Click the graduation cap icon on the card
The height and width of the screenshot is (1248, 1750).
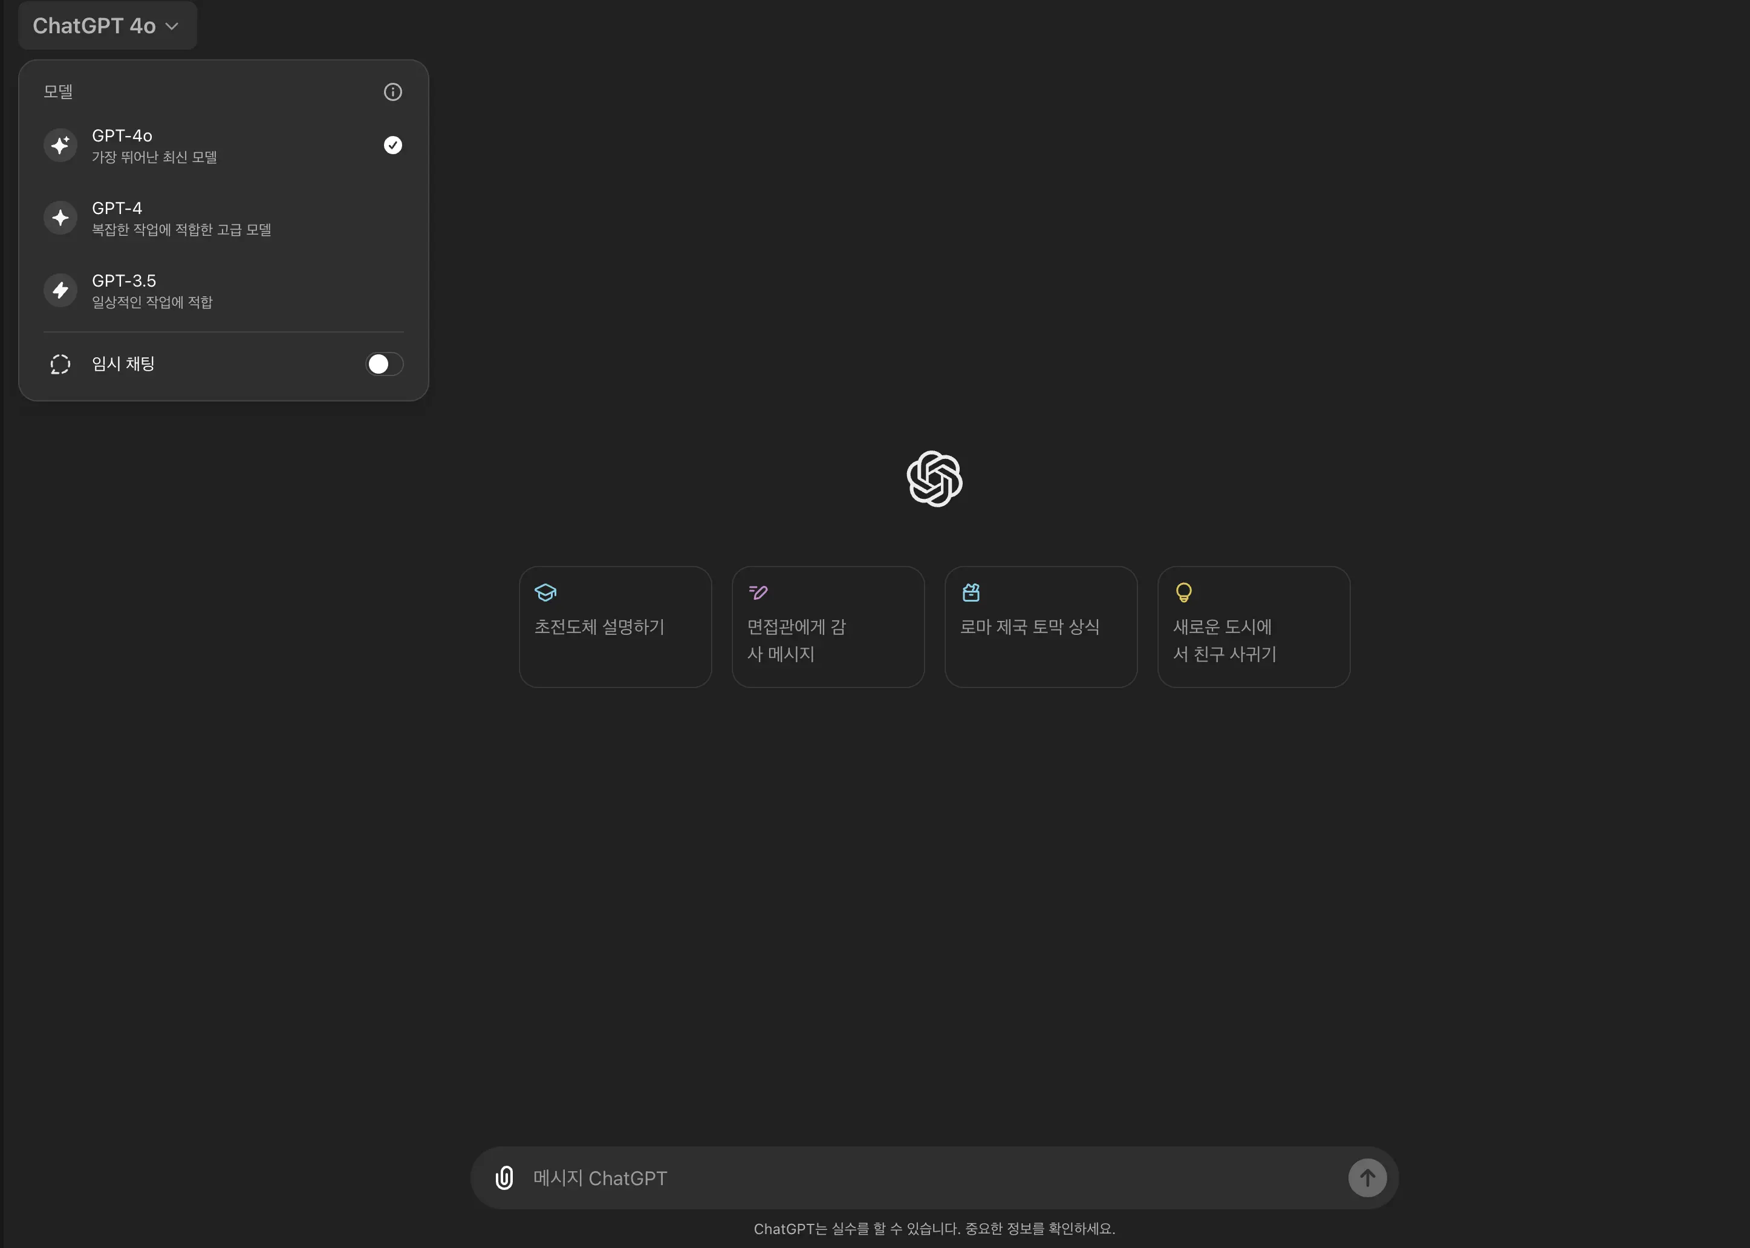click(545, 593)
